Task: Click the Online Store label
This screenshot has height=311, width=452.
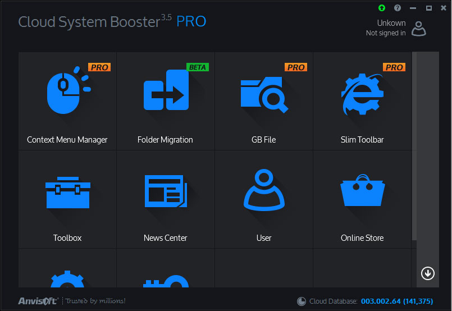Action: (x=362, y=238)
